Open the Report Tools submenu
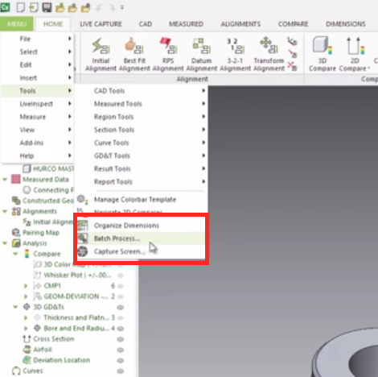This screenshot has height=377, width=378. tap(141, 182)
